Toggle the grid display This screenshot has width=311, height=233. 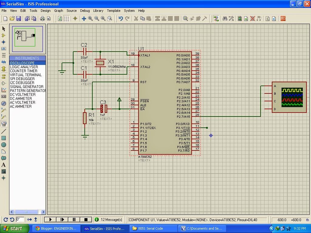pos(66,19)
